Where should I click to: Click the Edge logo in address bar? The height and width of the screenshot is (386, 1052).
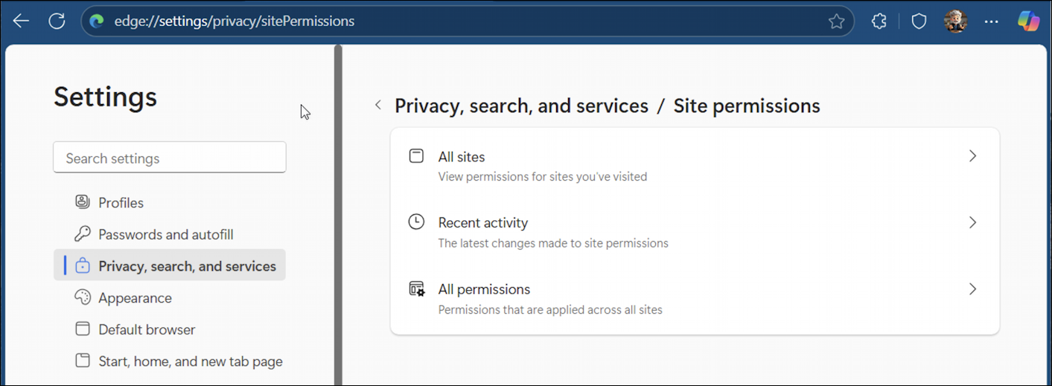click(97, 21)
